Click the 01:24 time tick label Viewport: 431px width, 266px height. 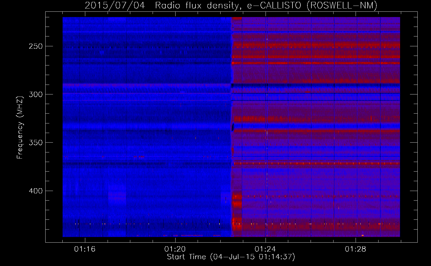pos(265,249)
